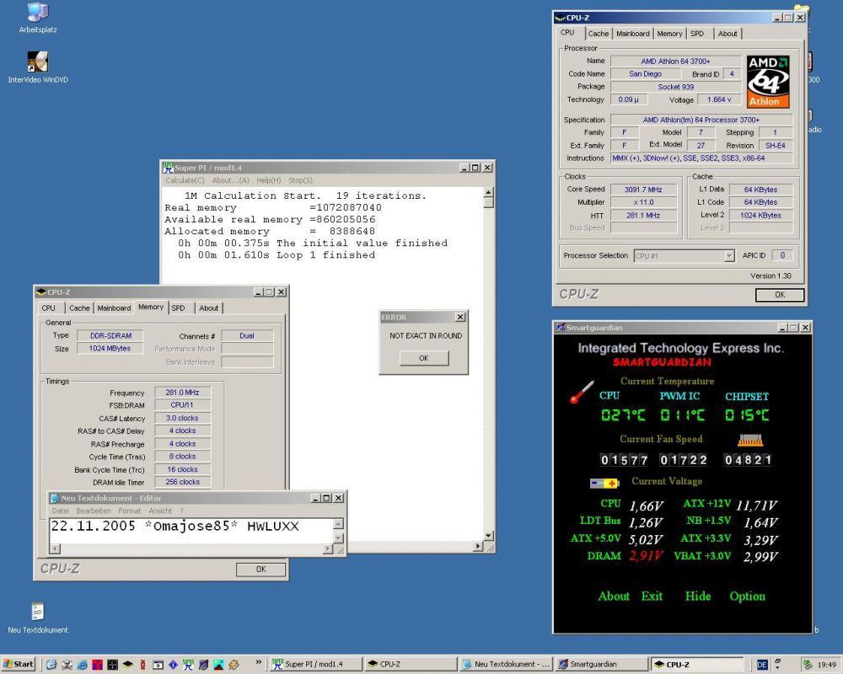
Task: Click the orange fan chip icon in Smartguardian
Action: 750,441
